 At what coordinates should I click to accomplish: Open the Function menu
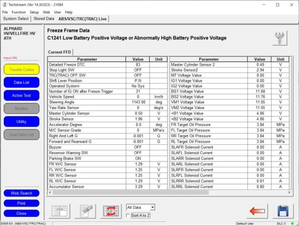(19, 12)
